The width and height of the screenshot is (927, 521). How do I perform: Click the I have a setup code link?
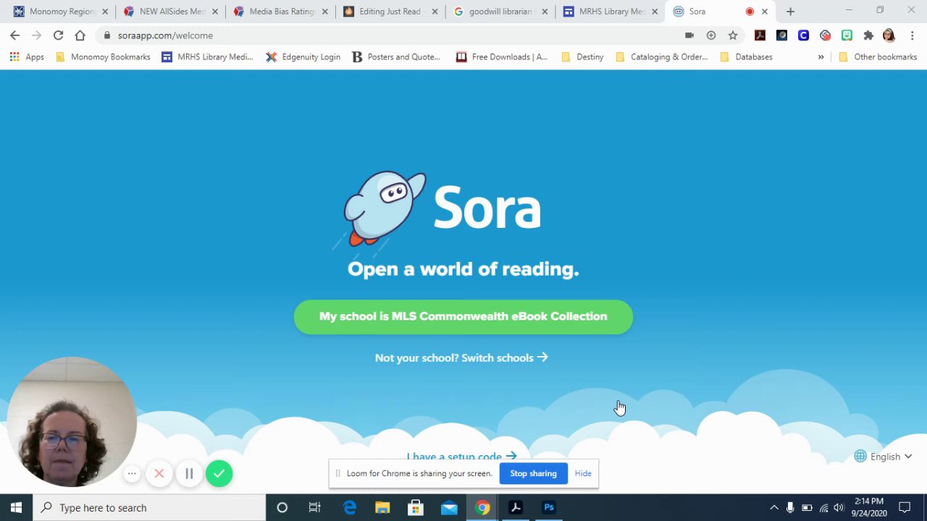coord(461,456)
